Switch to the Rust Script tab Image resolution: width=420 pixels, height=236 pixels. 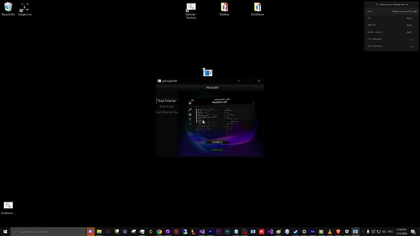[167, 106]
